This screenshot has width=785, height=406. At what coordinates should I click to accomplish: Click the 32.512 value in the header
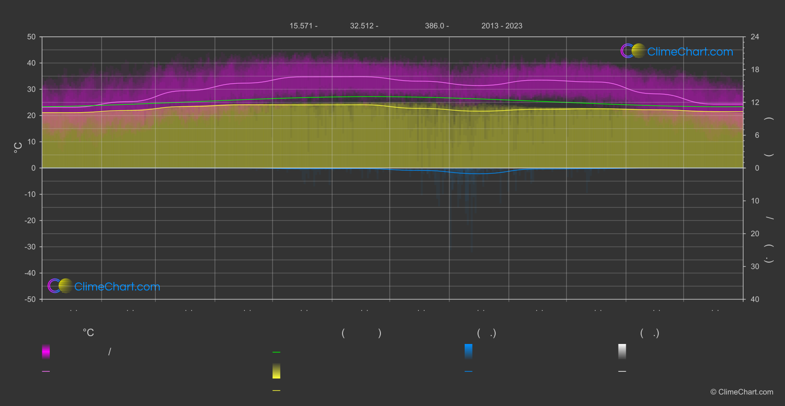362,26
